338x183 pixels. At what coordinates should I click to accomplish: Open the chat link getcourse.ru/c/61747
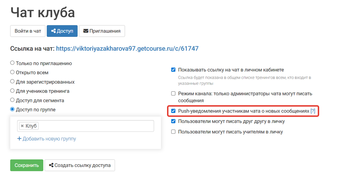tap(127, 48)
